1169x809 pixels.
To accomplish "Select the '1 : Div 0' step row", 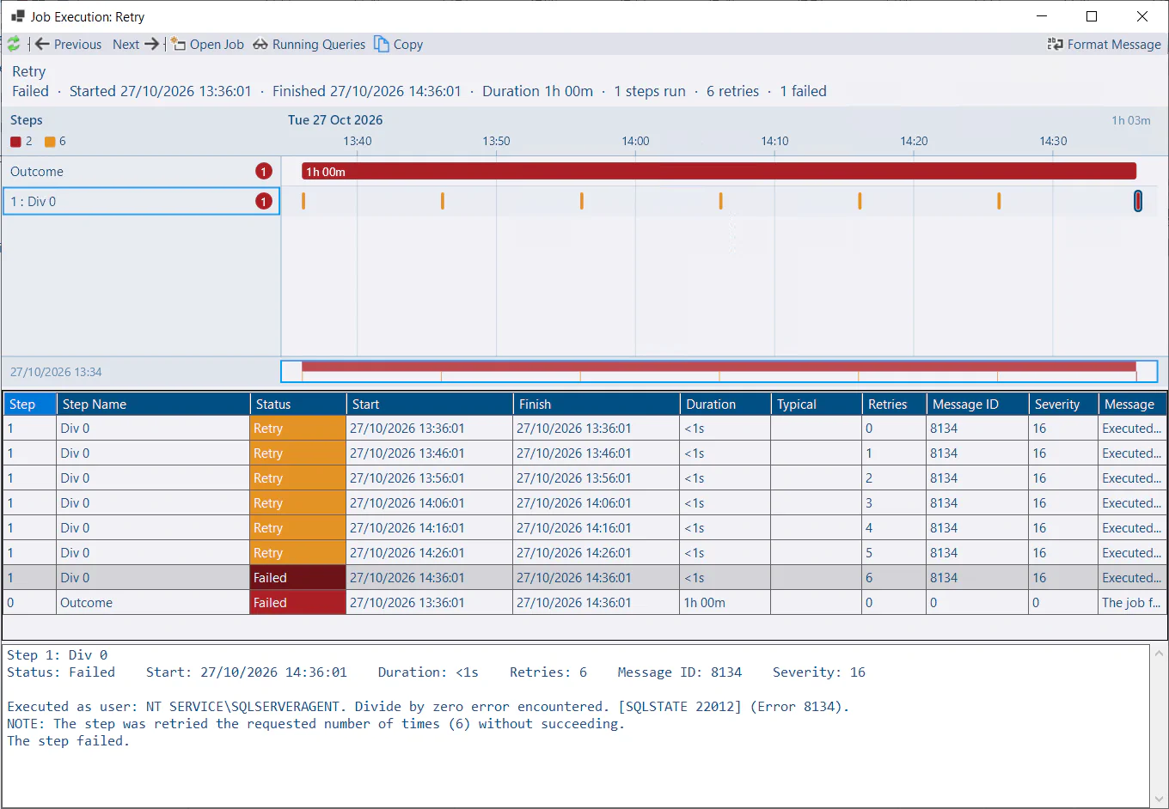I will (x=141, y=201).
